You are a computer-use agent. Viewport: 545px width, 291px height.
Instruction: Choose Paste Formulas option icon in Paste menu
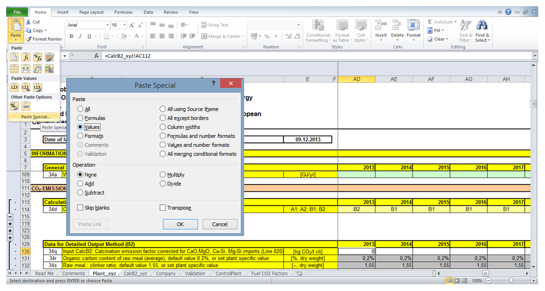26,57
